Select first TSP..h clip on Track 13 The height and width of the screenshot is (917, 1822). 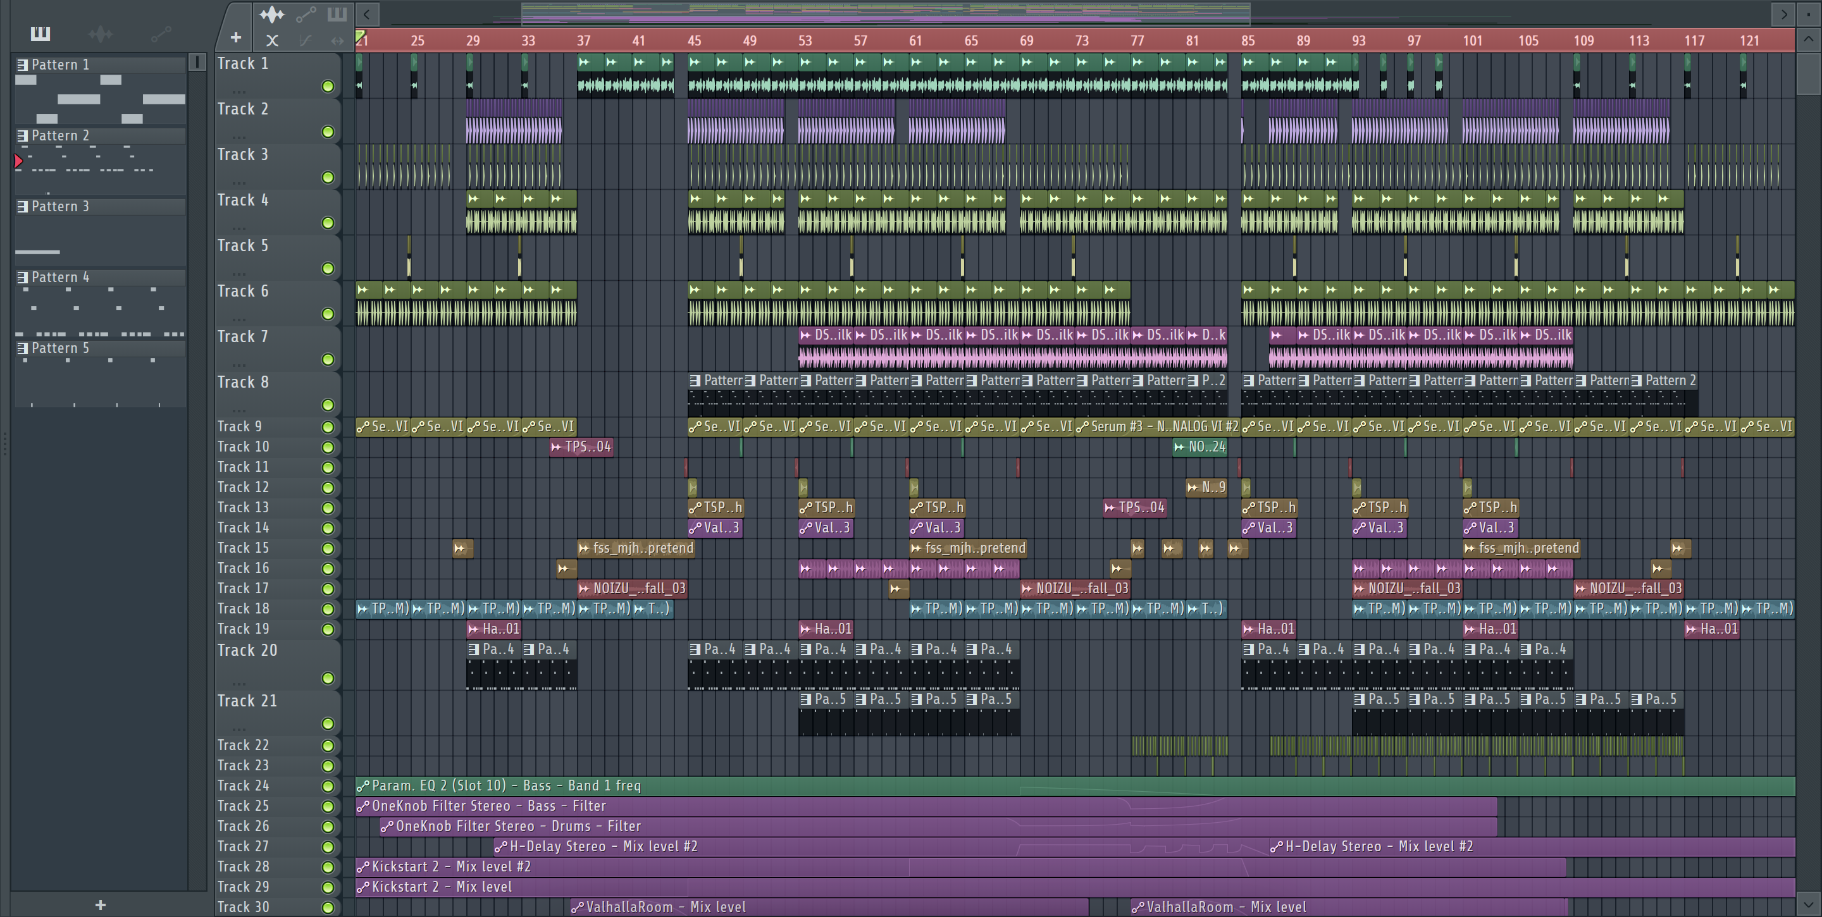(715, 508)
